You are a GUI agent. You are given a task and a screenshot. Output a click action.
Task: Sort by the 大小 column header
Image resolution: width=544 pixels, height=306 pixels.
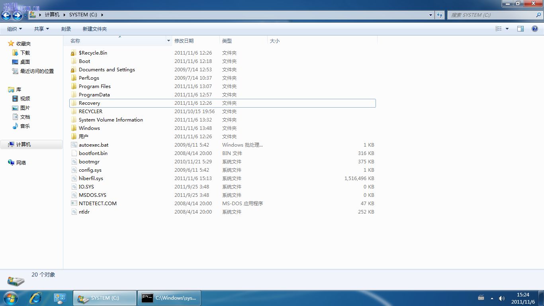275,41
